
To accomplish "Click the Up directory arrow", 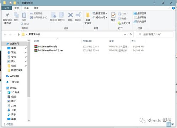I will tap(18, 34).
